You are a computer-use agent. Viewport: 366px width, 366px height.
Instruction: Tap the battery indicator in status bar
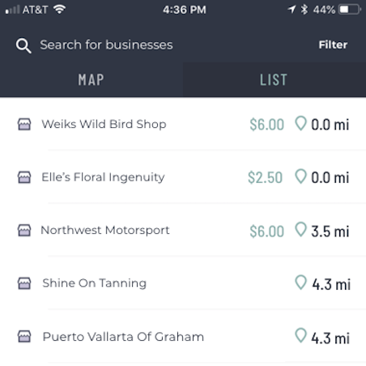coord(350,10)
